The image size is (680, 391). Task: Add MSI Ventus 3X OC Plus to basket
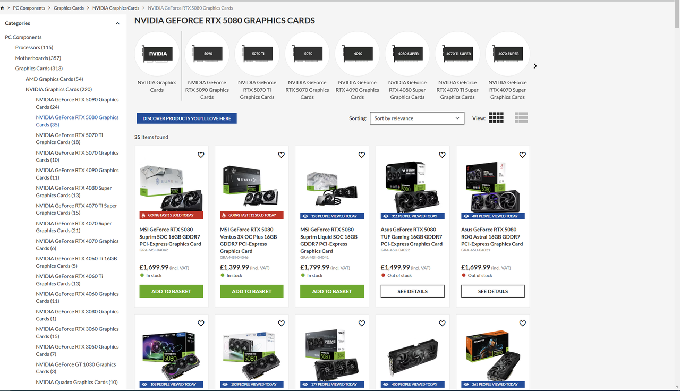pos(252,291)
